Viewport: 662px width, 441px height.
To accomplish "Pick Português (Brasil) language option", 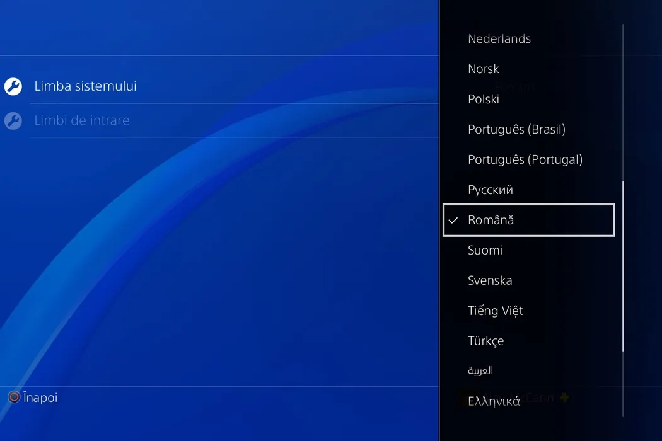I will point(516,130).
